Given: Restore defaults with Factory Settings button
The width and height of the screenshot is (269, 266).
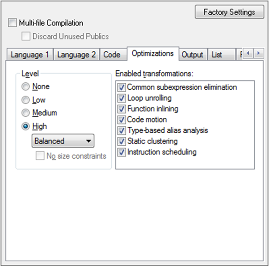Looking at the screenshot, I should (229, 12).
